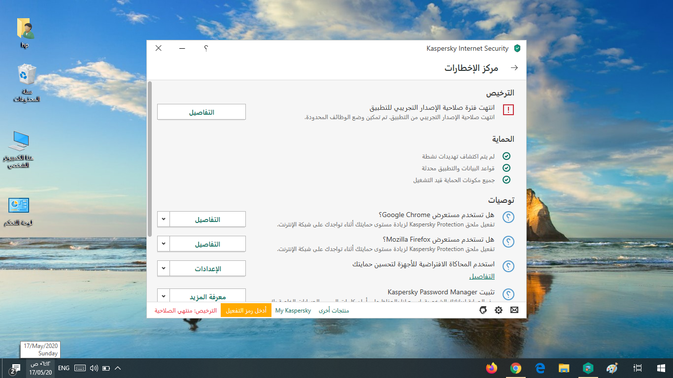Click the volume speaker tray icon
Viewport: 673px width, 378px height.
94,368
